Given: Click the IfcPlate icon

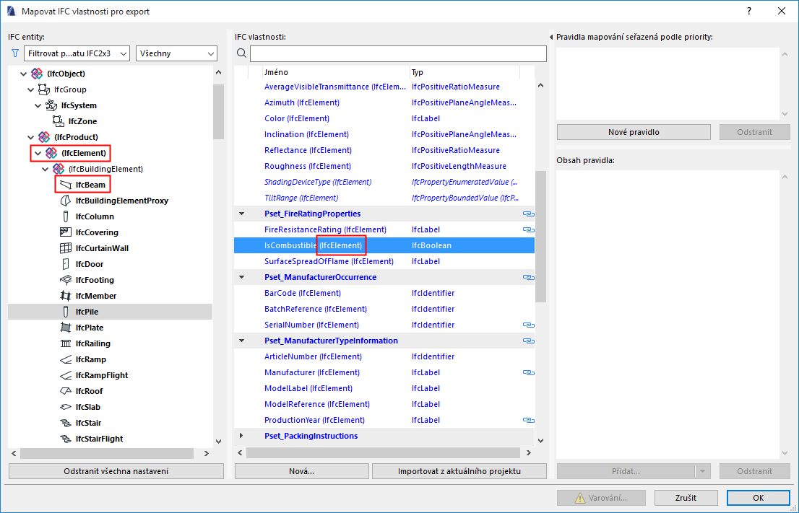Looking at the screenshot, I should 66,328.
